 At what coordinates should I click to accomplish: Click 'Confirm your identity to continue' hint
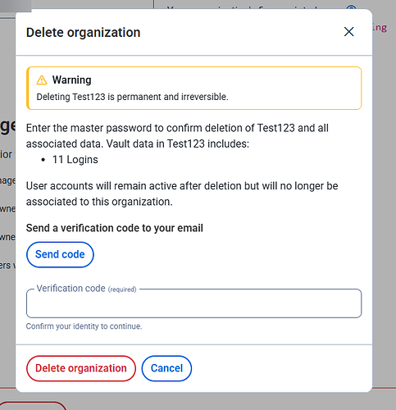84,326
